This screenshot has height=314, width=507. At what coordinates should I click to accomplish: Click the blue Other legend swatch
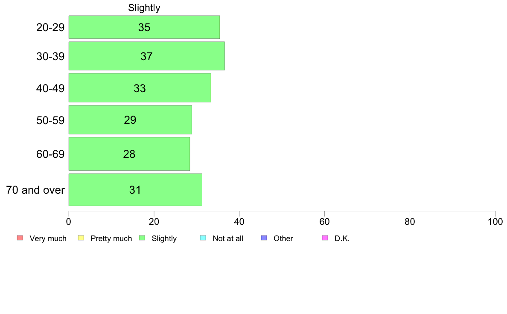click(264, 238)
